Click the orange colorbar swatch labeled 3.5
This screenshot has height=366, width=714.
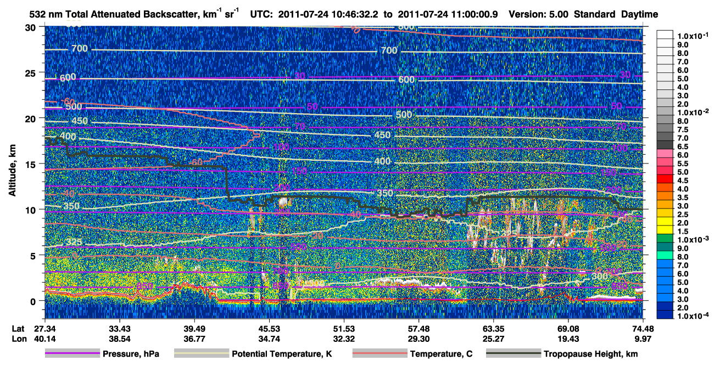pyautogui.click(x=666, y=197)
